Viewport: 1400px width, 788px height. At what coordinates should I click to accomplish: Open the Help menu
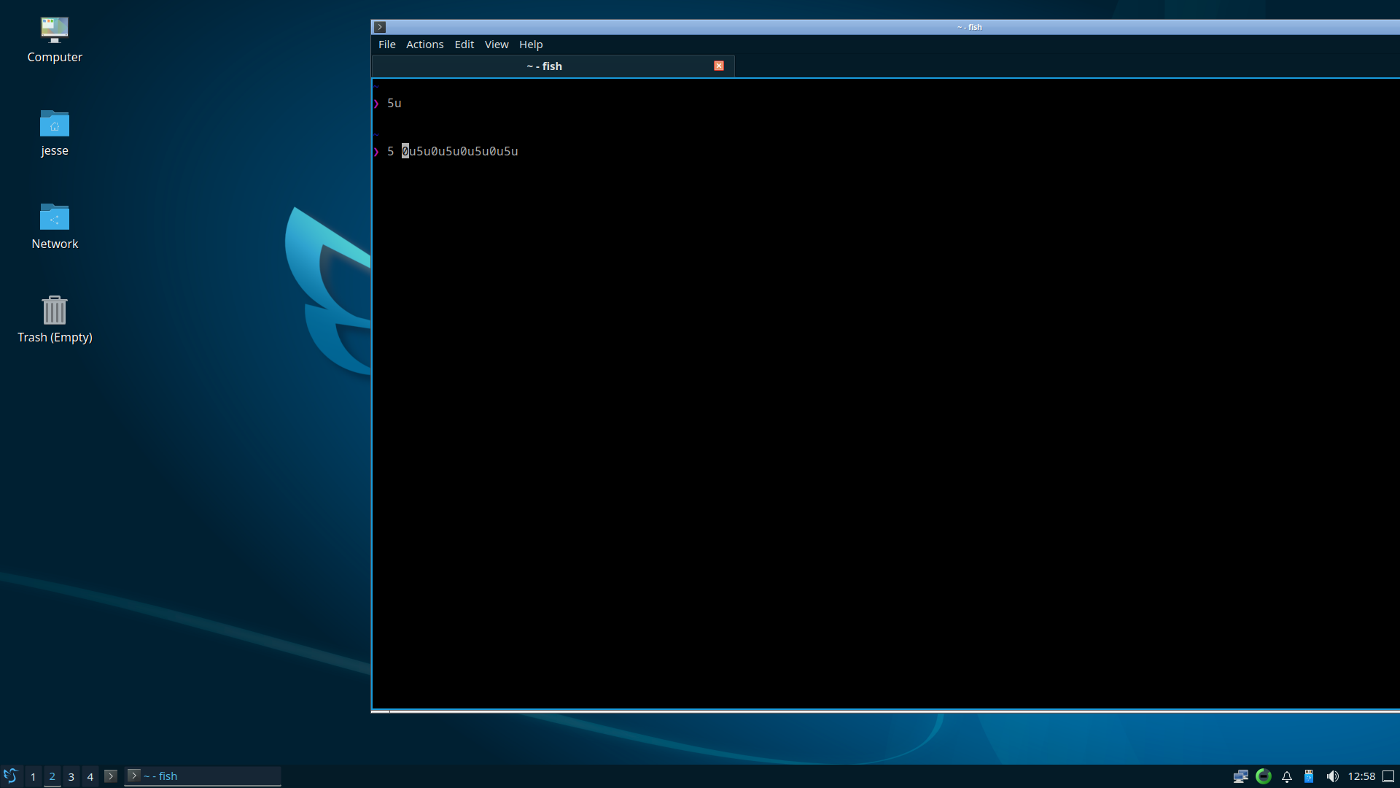[531, 45]
